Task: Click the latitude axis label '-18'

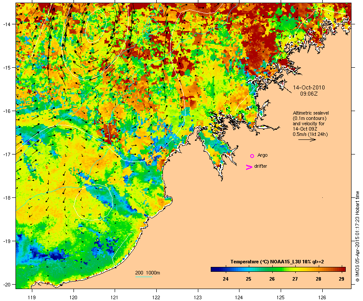Action: tap(7, 198)
